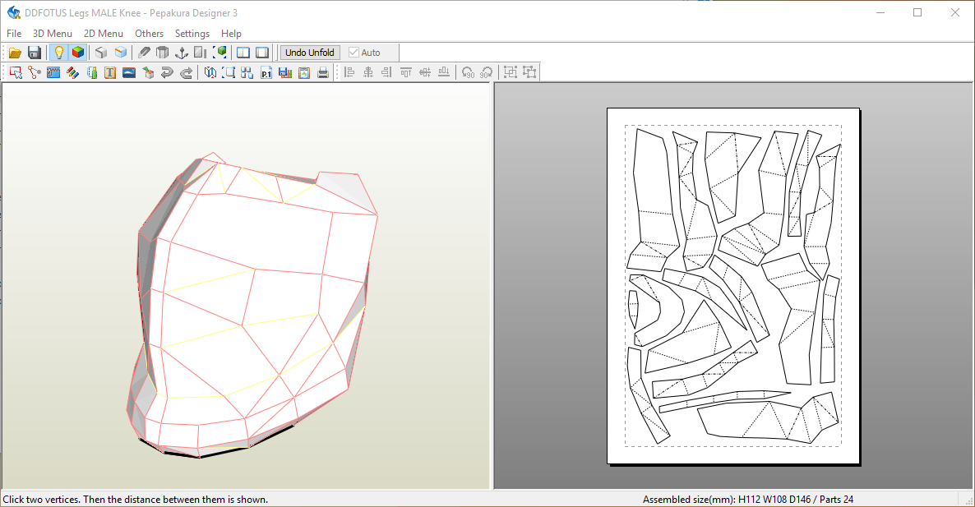Click the green candle page icon
Viewport: 975px width, 507px height.
(92, 72)
